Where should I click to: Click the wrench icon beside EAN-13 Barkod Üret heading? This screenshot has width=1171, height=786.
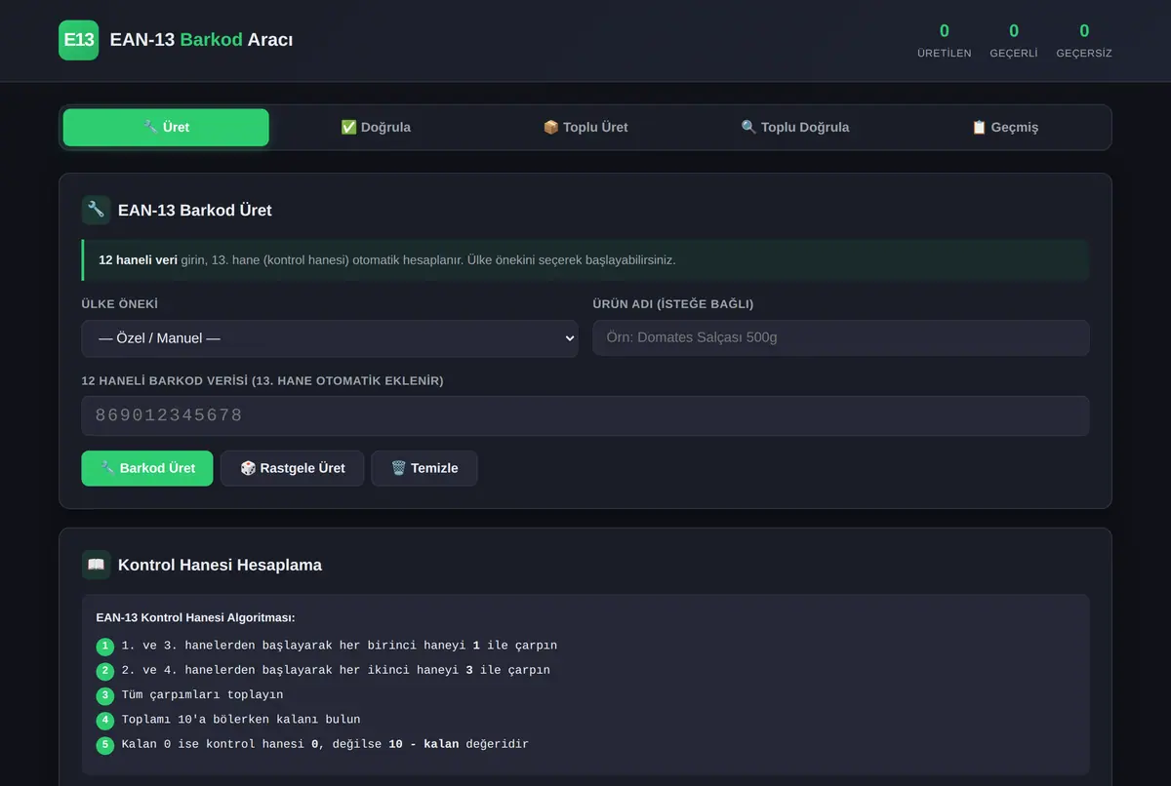96,210
